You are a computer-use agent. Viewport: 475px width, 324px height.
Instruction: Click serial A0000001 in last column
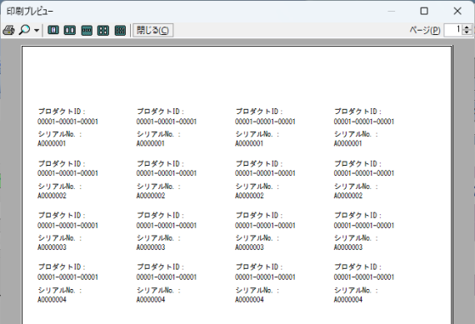[x=348, y=143]
